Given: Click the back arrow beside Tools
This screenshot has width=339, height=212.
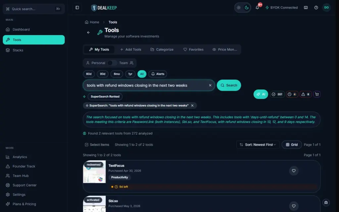Looking at the screenshot, I should [88, 32].
